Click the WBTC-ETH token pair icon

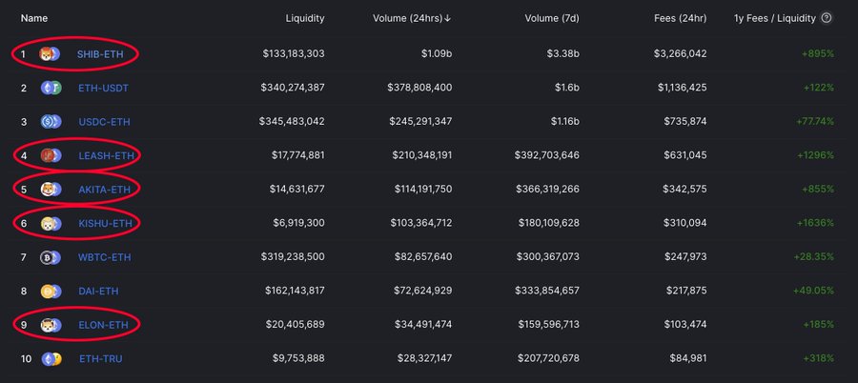pyautogui.click(x=51, y=257)
